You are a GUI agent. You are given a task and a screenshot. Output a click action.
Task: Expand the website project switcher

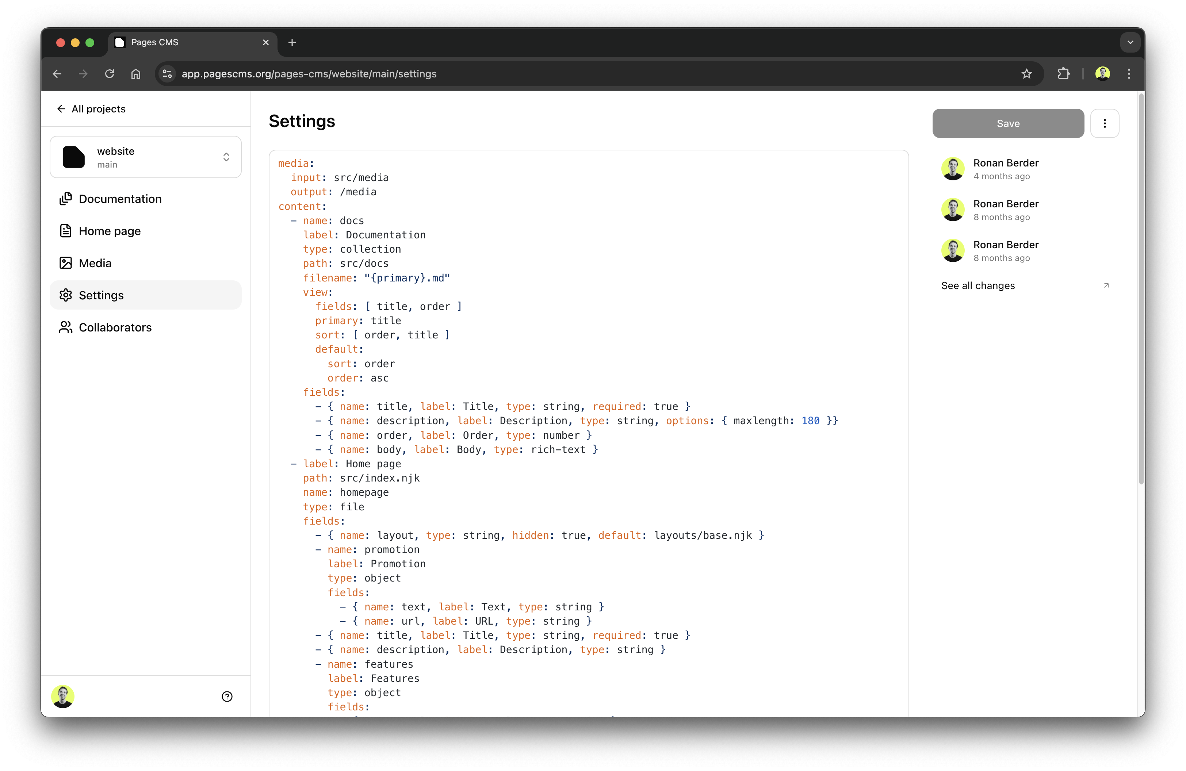145,157
